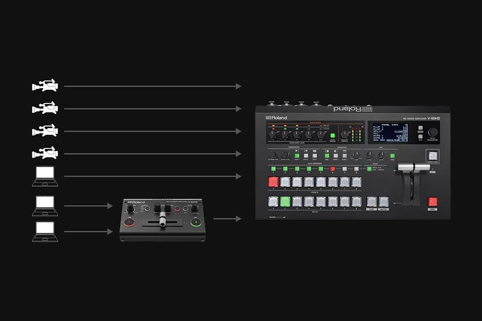Toggle the green Auto Mixing button

point(333,136)
